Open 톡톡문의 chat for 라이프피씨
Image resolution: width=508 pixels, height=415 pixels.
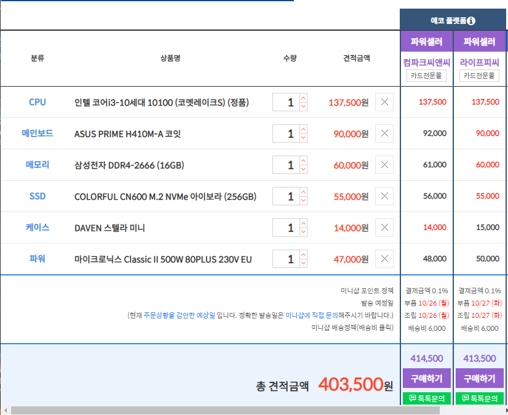(480, 398)
